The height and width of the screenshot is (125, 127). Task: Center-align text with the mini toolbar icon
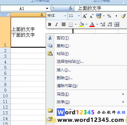[64, 24]
